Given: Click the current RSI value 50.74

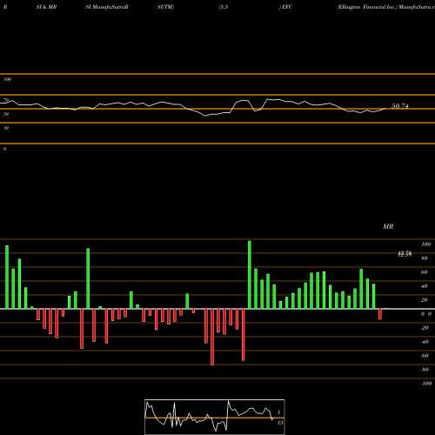Looking at the screenshot, I should 400,106.
